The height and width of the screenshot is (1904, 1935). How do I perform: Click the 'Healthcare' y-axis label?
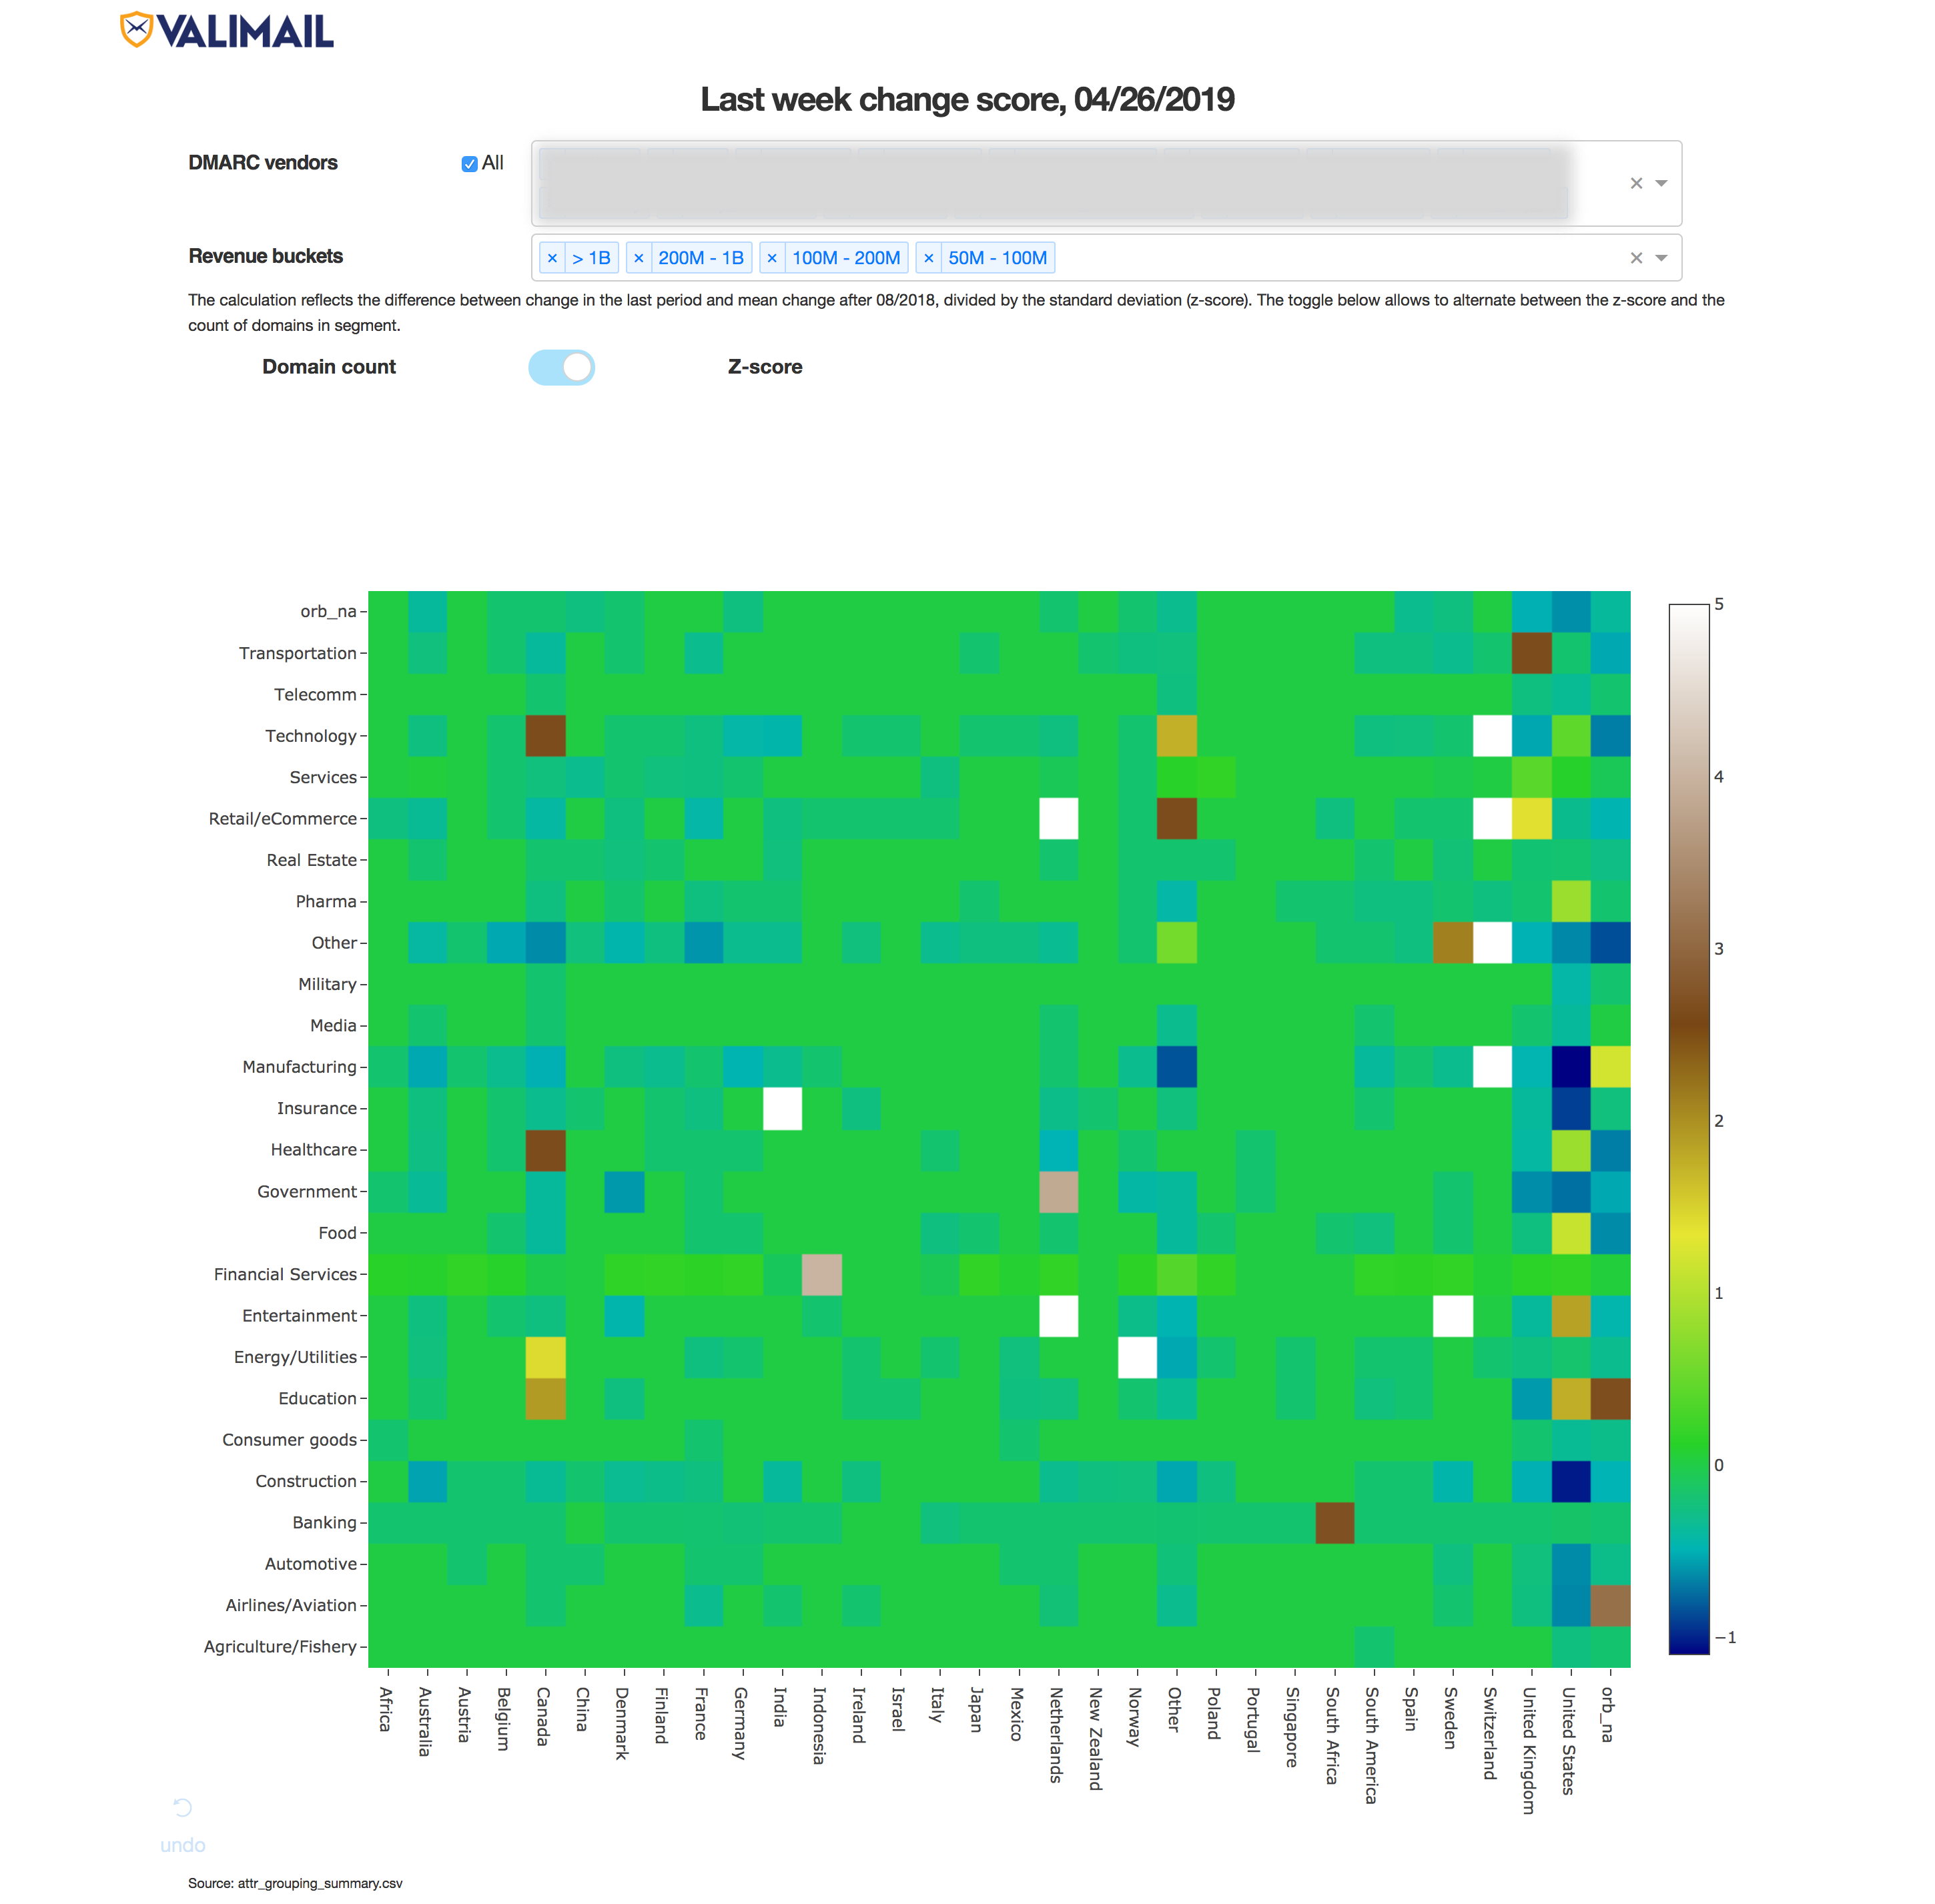pyautogui.click(x=314, y=1150)
